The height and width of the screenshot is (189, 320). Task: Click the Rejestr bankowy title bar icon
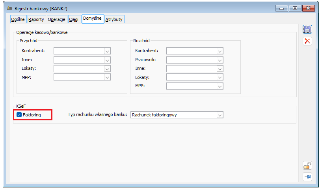coord(9,8)
